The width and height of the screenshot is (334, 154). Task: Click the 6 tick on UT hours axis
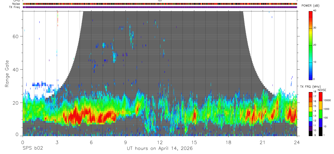(x=91, y=142)
